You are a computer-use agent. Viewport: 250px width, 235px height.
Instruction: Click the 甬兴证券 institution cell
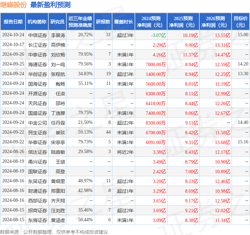(x=38, y=162)
